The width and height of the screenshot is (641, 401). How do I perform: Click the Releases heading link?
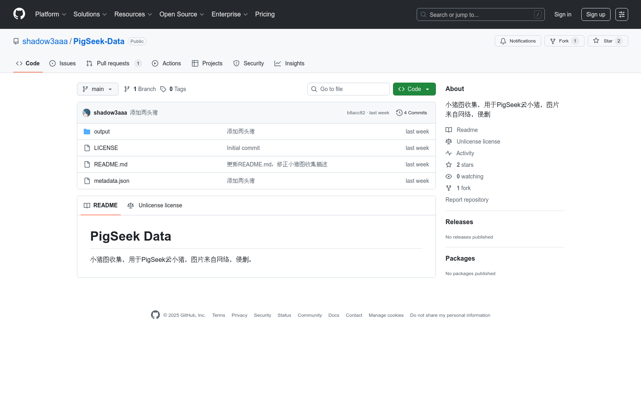coord(459,222)
